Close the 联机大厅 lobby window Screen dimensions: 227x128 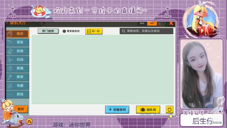click(x=171, y=23)
